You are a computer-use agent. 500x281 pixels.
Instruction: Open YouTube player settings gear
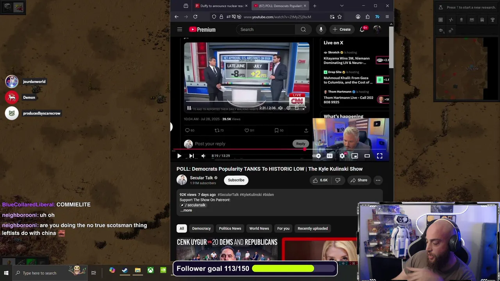point(342,156)
